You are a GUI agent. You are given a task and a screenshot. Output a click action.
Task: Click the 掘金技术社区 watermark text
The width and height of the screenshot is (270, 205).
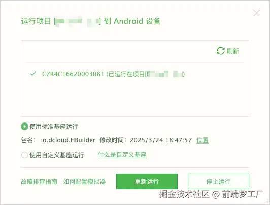point(184,194)
